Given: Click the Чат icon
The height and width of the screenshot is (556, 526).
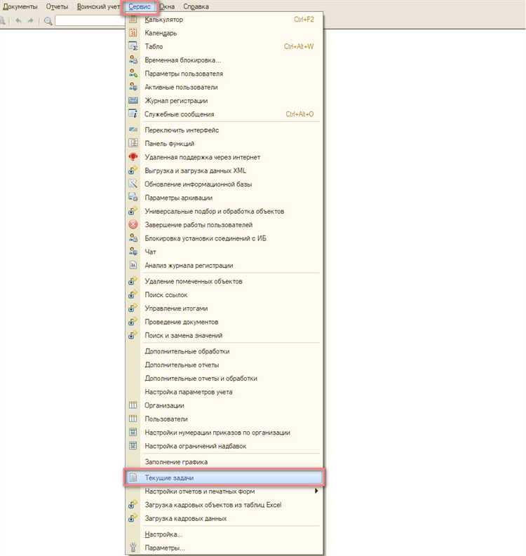Looking at the screenshot, I should click(x=133, y=252).
